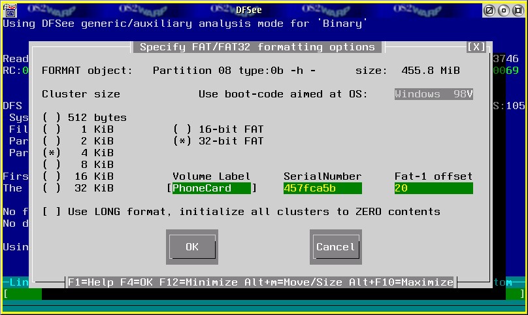
Task: Open the DFSee window system menu icon
Action: click(x=10, y=10)
